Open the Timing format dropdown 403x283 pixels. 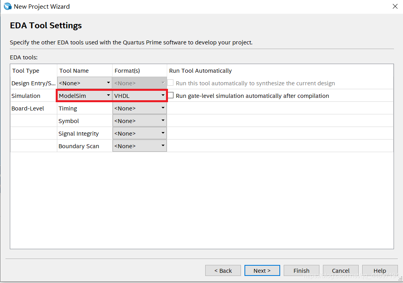(140, 108)
